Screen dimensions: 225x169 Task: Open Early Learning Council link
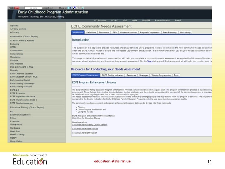pyautogui.click(x=20, y=80)
